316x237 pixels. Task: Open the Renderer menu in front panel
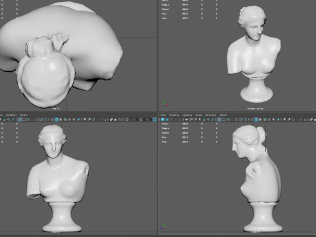tap(11, 115)
